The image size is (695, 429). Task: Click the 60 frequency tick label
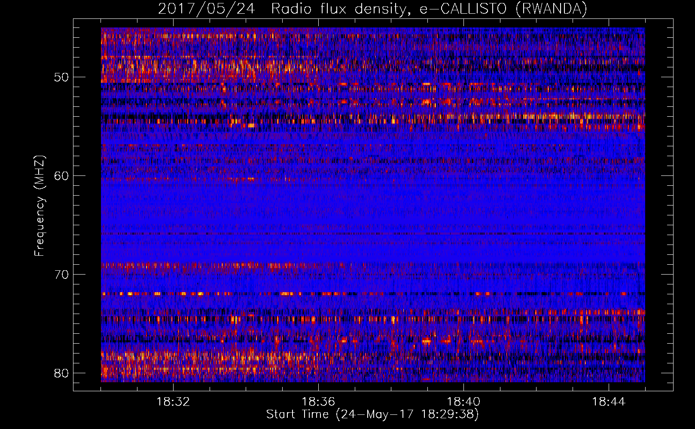61,176
